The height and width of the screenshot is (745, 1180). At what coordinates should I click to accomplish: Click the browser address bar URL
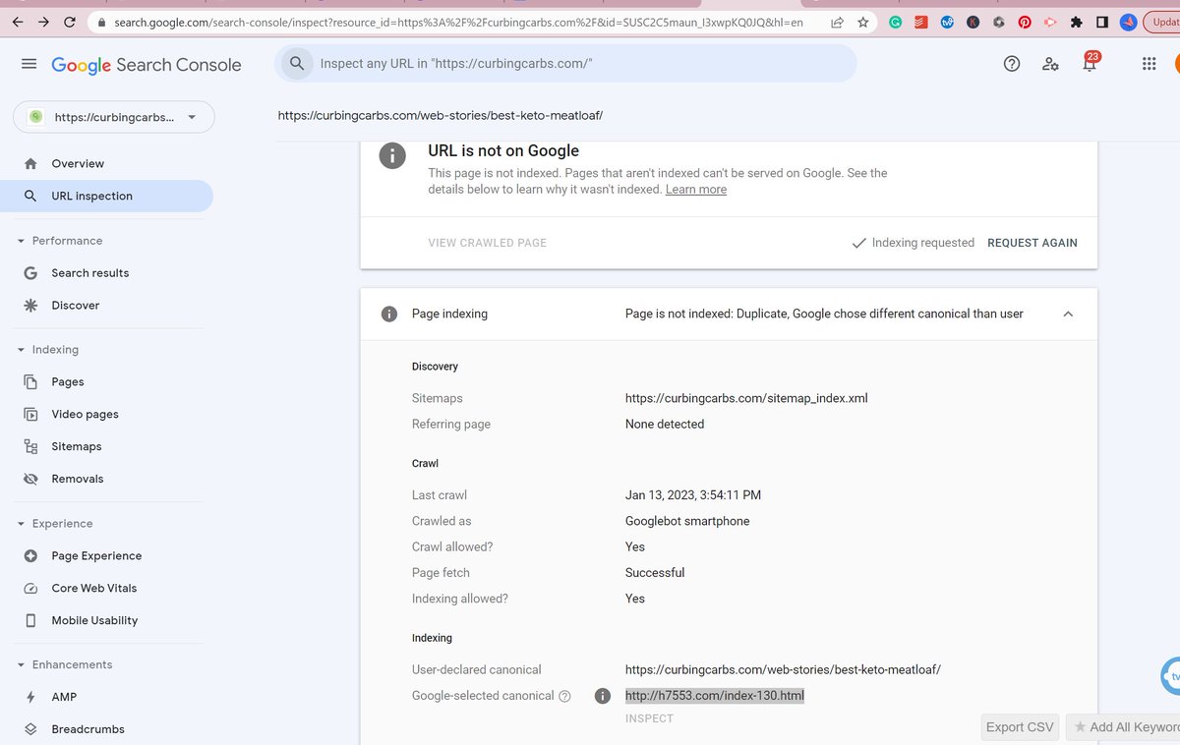(458, 22)
